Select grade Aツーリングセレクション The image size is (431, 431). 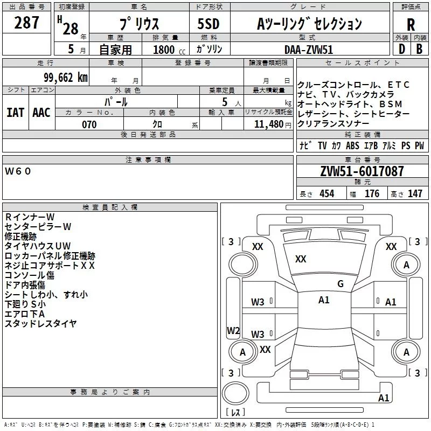(x=309, y=24)
